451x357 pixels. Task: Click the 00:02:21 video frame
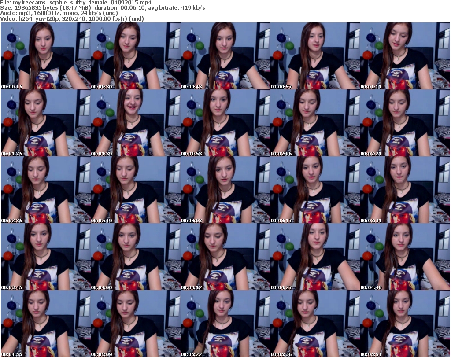405,123
